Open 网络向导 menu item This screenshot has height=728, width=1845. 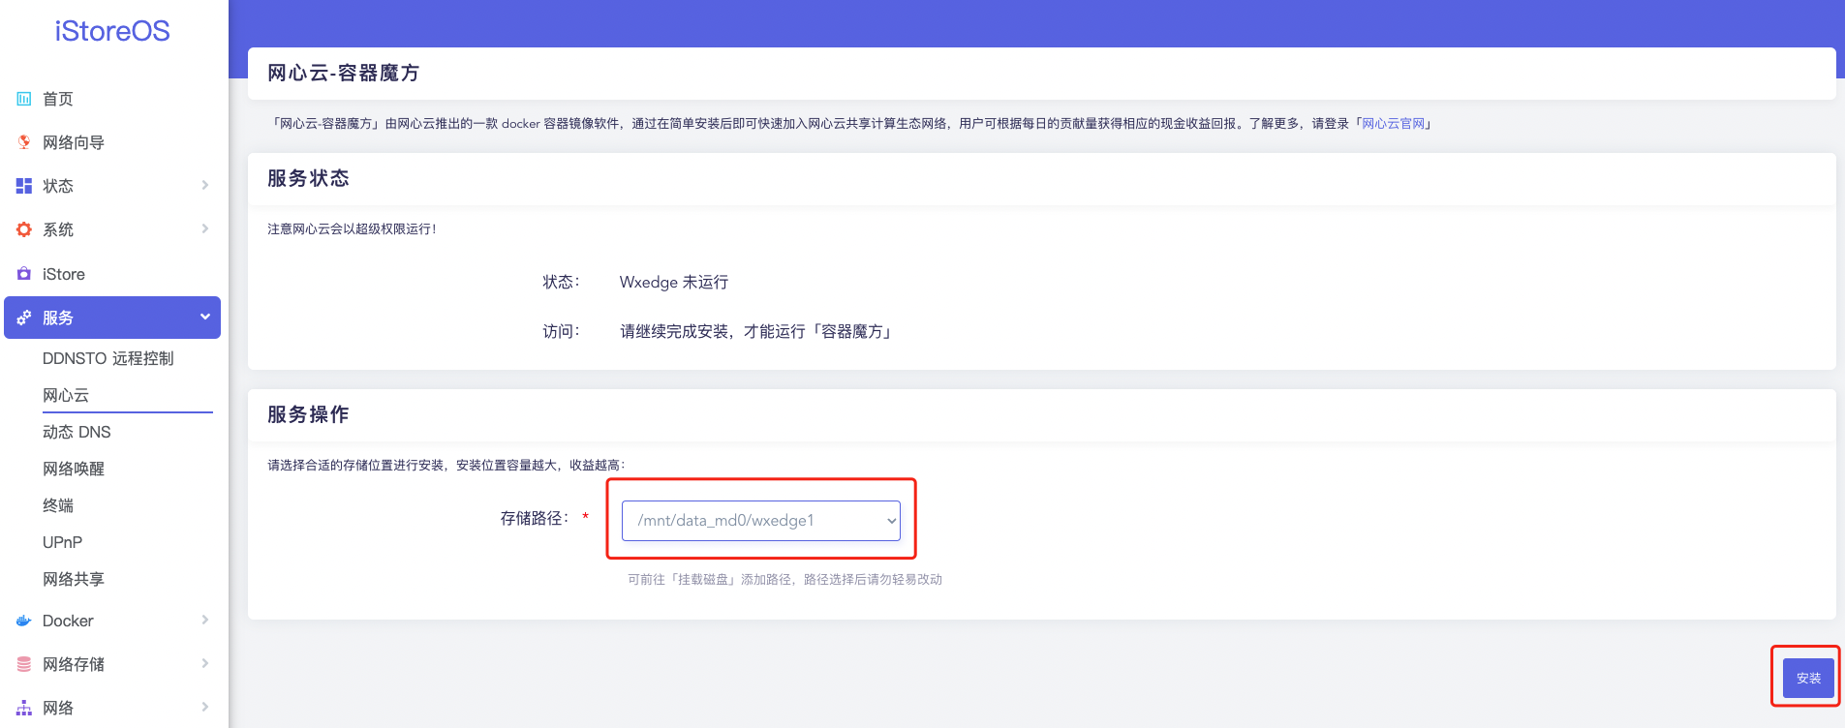(74, 142)
